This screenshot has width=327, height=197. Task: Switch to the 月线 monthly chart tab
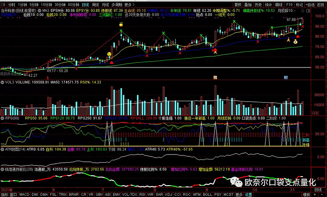[105, 4]
